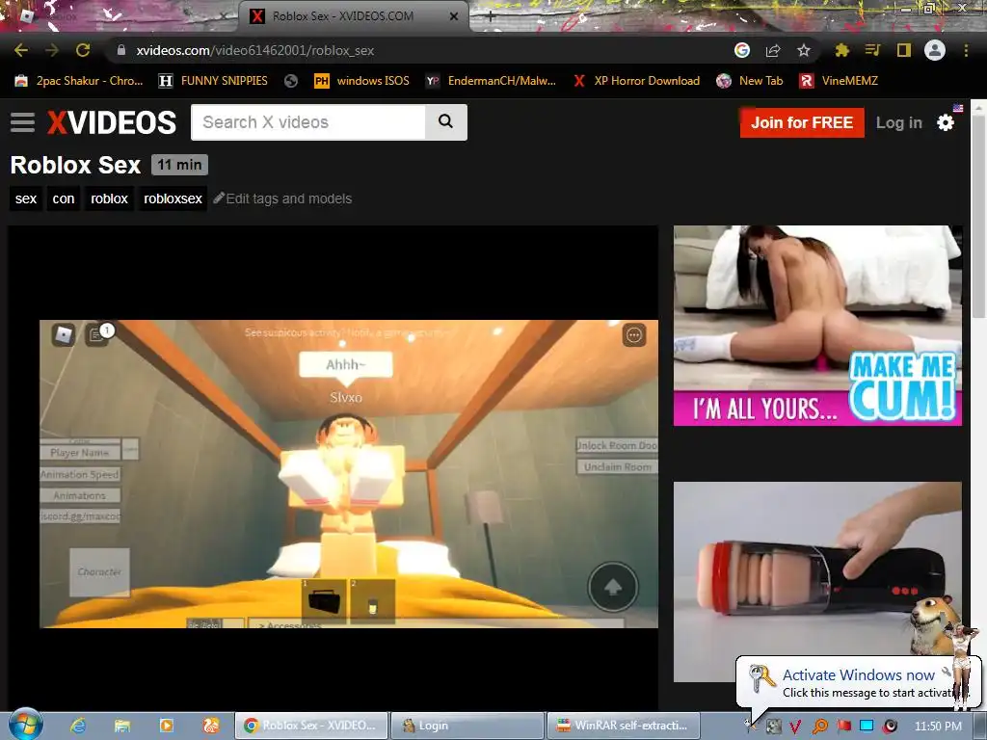
Task: Reload the current page
Action: point(83,50)
